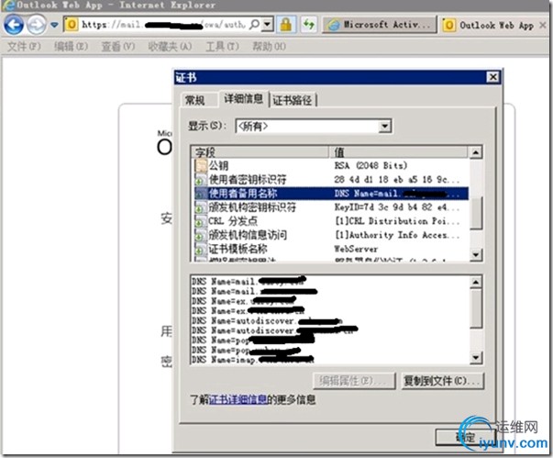
Task: Refresh the page with green arrows icon
Action: (308, 25)
